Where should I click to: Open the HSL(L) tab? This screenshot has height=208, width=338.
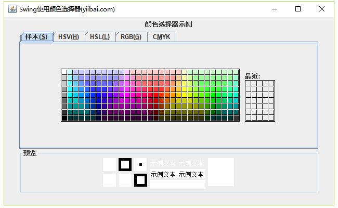click(x=100, y=37)
